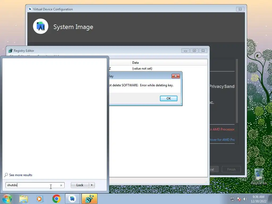Open Windows Explorer from the taskbar
Screen dimensions: 272x204
click(24, 199)
